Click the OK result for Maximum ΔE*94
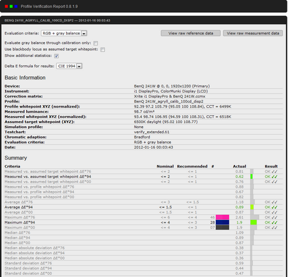 click(x=271, y=222)
